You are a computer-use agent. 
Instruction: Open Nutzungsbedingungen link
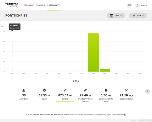(x=102, y=115)
